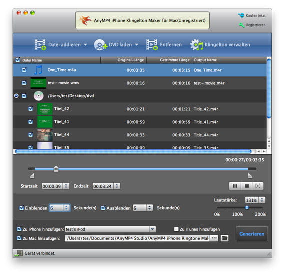Click the start trim marker triangle
This screenshot has width=285, height=276.
coord(32,176)
